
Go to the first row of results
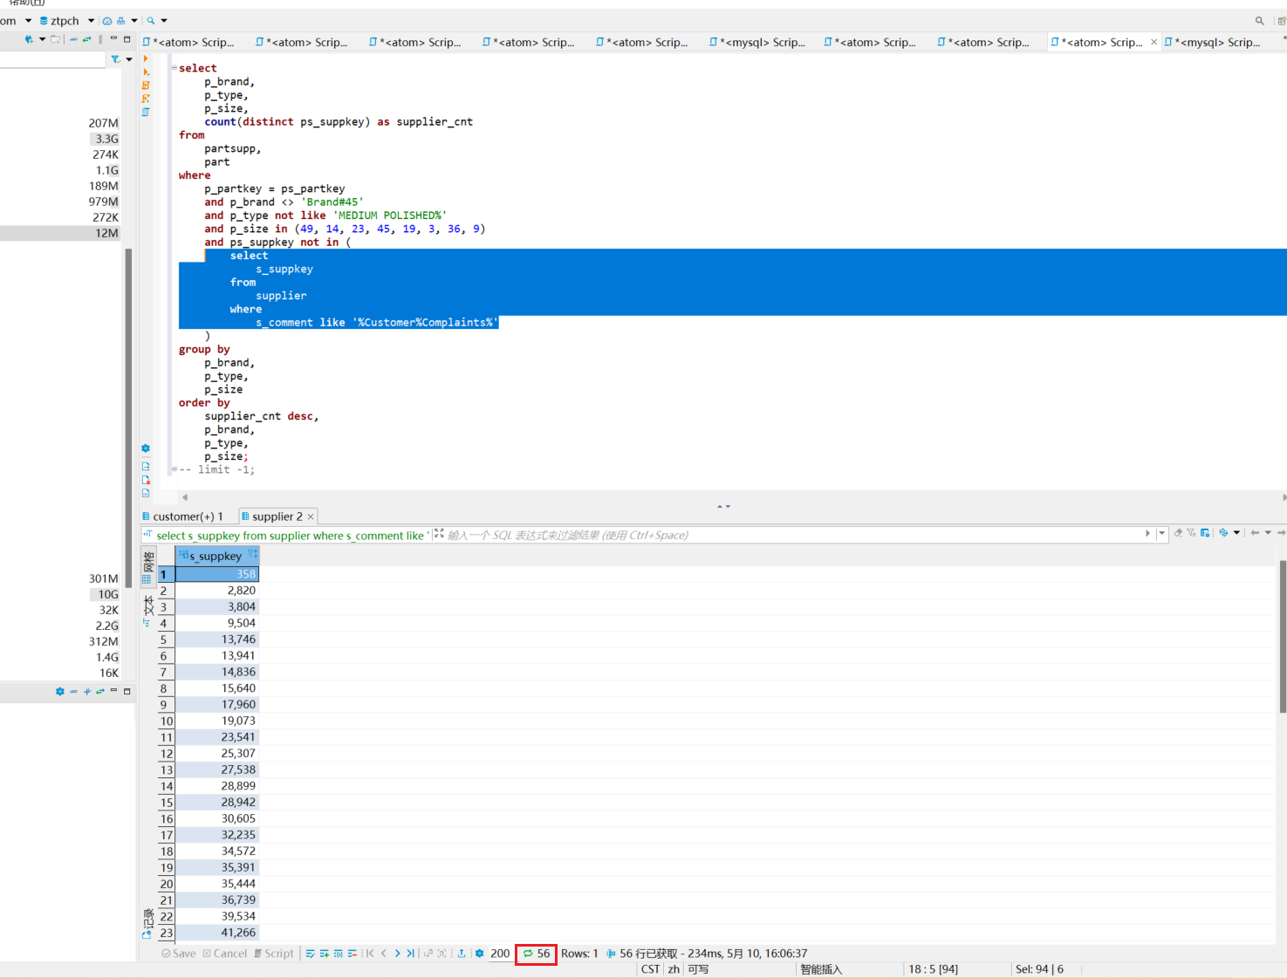click(370, 954)
